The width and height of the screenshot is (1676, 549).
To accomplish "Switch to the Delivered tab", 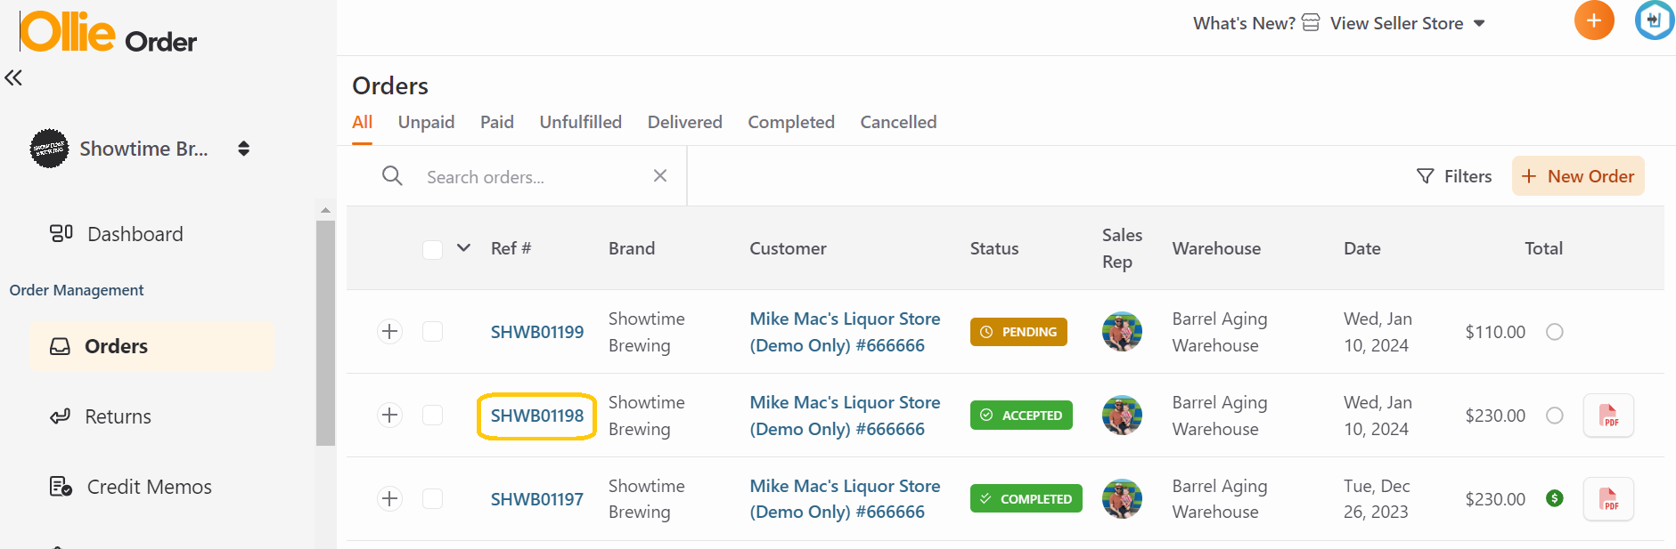I will pos(685,122).
